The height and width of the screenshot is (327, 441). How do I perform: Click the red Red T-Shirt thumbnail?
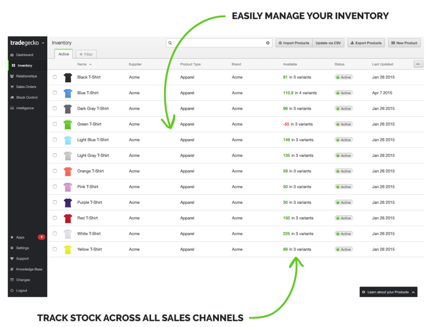(x=68, y=218)
